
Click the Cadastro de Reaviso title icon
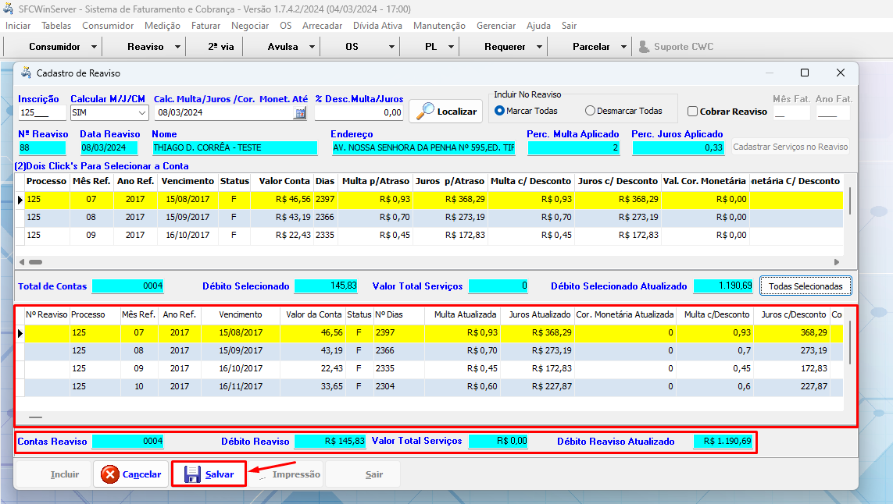[x=26, y=73]
